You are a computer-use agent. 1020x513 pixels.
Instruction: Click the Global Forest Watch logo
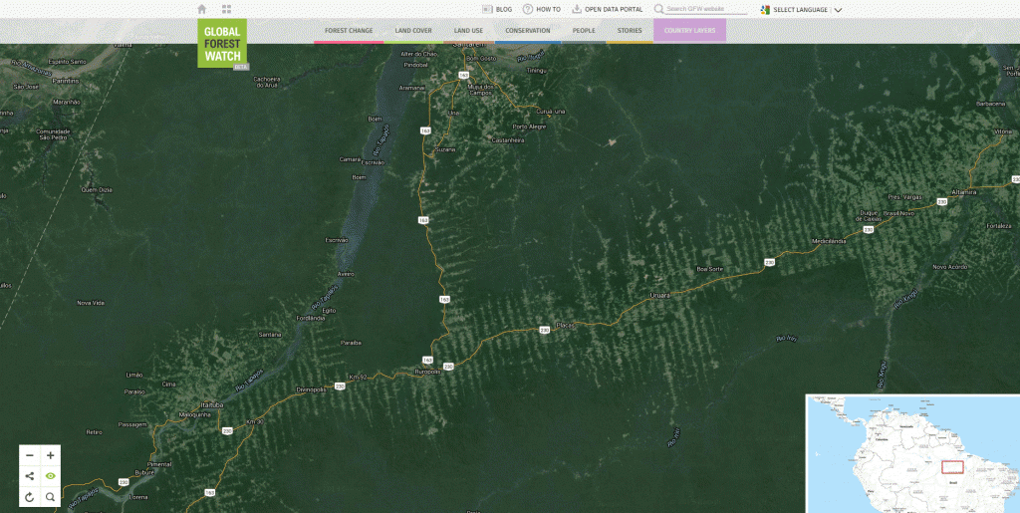coord(222,43)
